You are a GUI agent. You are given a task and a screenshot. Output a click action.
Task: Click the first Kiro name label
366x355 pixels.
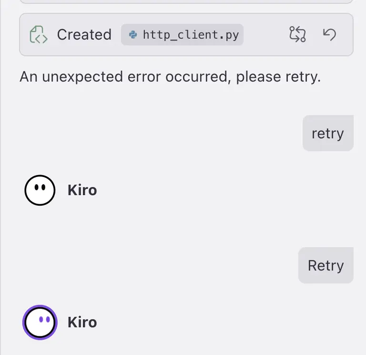[82, 190]
